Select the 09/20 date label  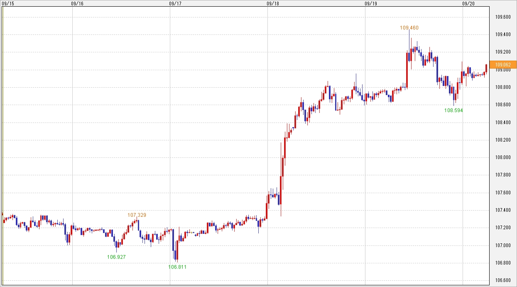pyautogui.click(x=468, y=3)
